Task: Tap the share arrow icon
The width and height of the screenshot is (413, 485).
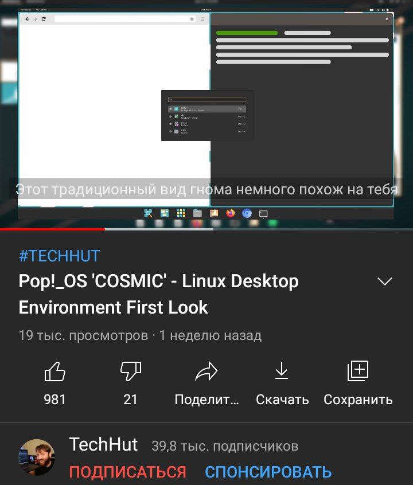Action: point(206,371)
